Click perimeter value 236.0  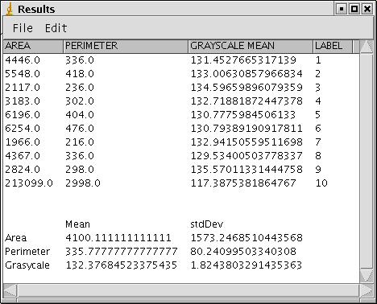(x=80, y=88)
